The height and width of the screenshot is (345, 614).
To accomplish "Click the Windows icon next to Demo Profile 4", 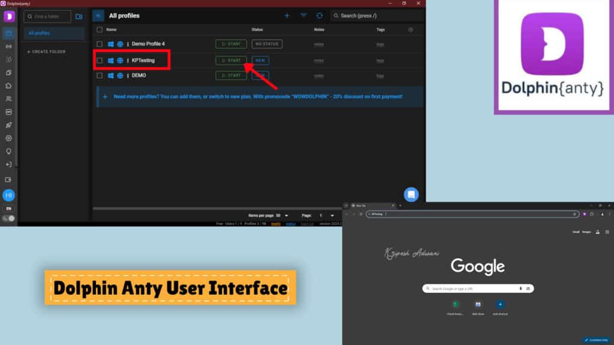I will [x=111, y=44].
